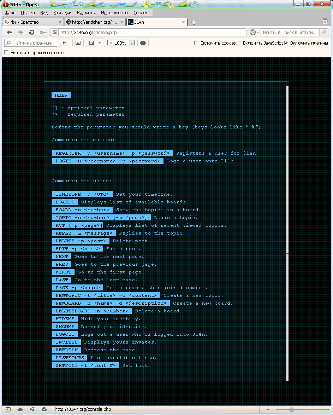Toggle the panels icon in the status bar
The height and width of the screenshot is (415, 333).
[x=8, y=409]
